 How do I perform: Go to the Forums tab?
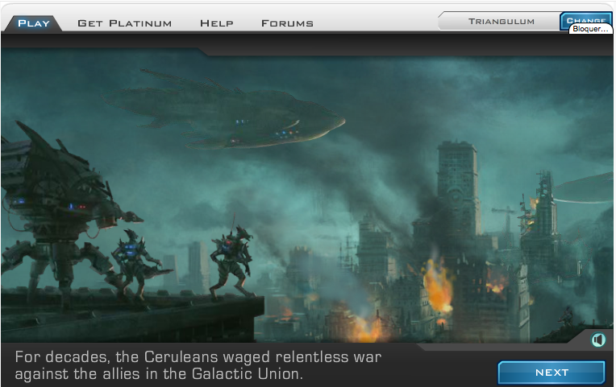click(x=287, y=23)
